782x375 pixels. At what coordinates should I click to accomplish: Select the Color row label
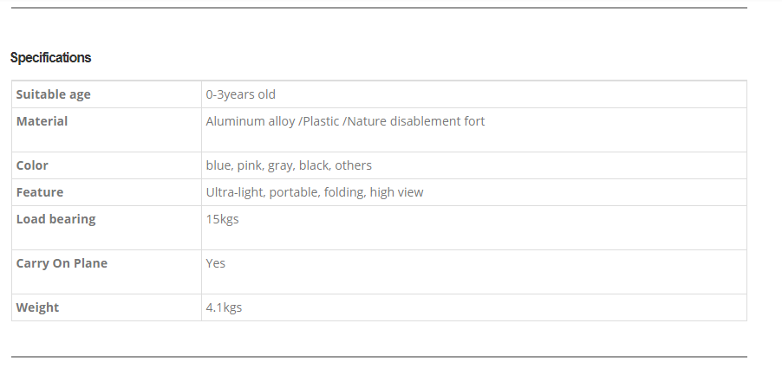tap(32, 165)
